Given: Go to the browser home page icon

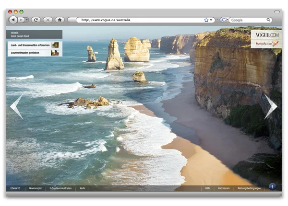Looking at the screenshot, I should [60, 20].
